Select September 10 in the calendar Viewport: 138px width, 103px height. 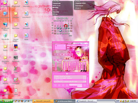click(x=71, y=26)
